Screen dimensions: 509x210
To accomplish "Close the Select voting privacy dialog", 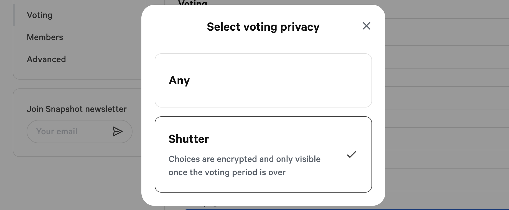I will (x=366, y=26).
